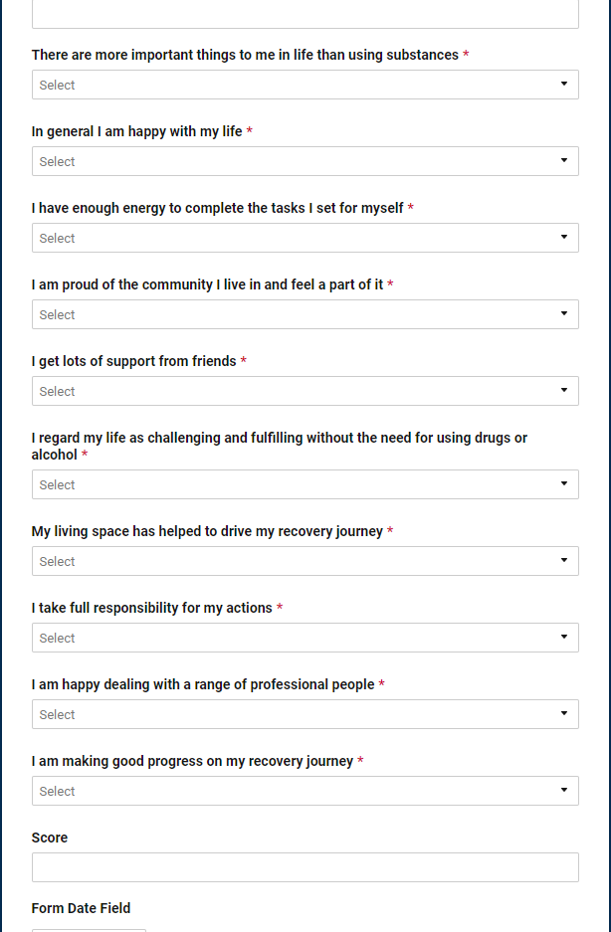Open the small dropdown under Form Date Field
This screenshot has height=932, width=611.
click(89, 928)
